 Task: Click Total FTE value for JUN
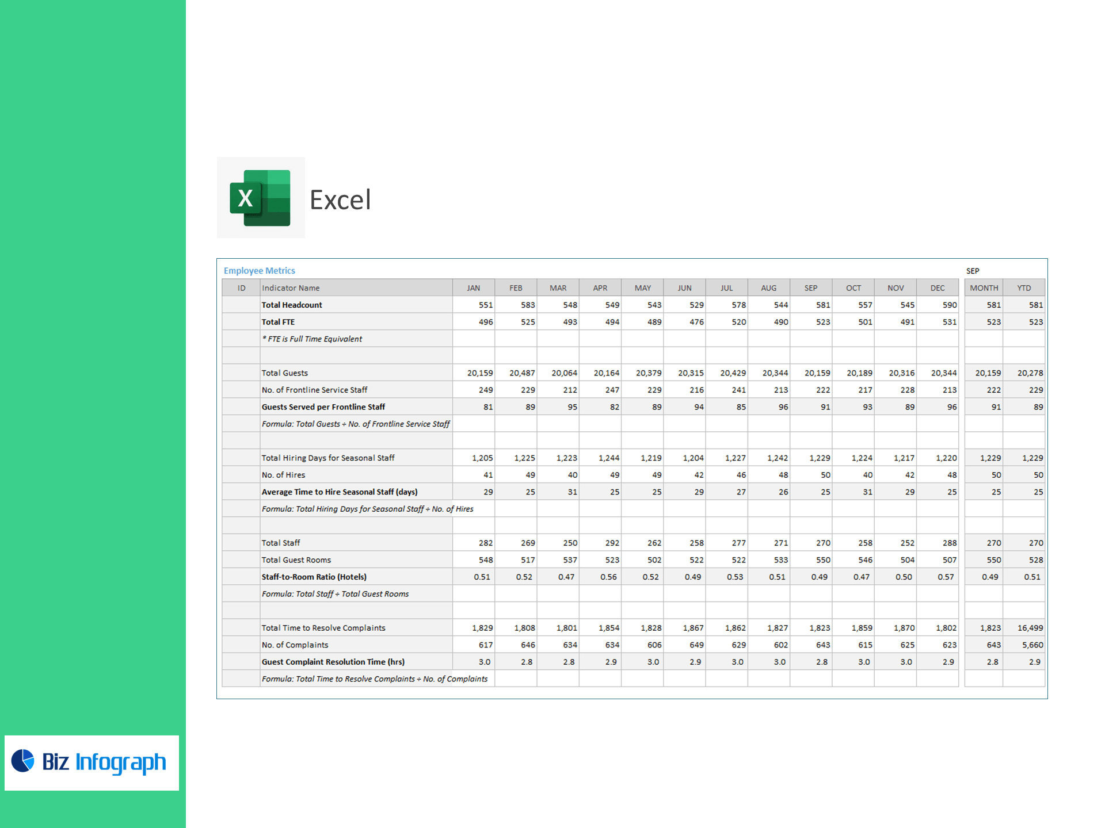pos(696,322)
